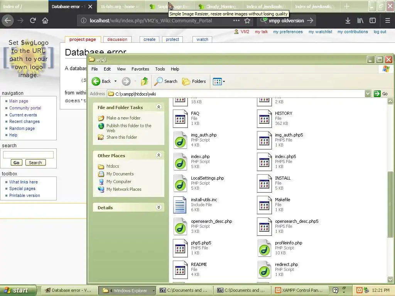Open Explorer Views dropdown button
The width and height of the screenshot is (395, 296).
pyautogui.click(x=219, y=81)
